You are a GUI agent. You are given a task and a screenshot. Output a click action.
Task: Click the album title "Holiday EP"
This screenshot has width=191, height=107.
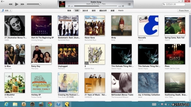click(x=36, y=95)
